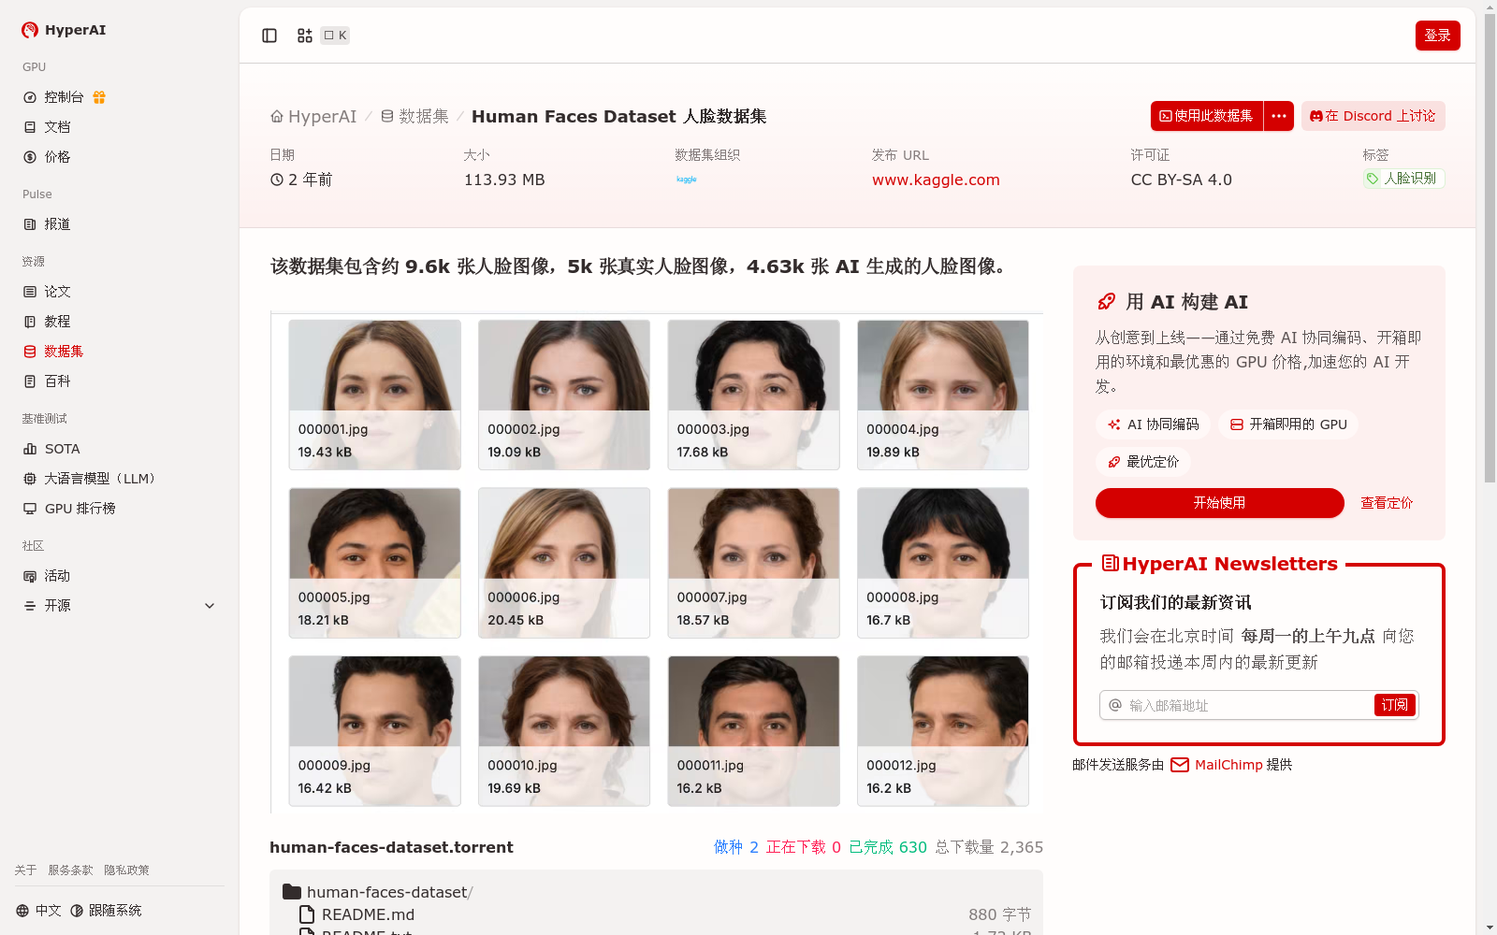Image resolution: width=1497 pixels, height=935 pixels.
Task: Click the 做种 2 seeding count
Action: [x=736, y=847]
